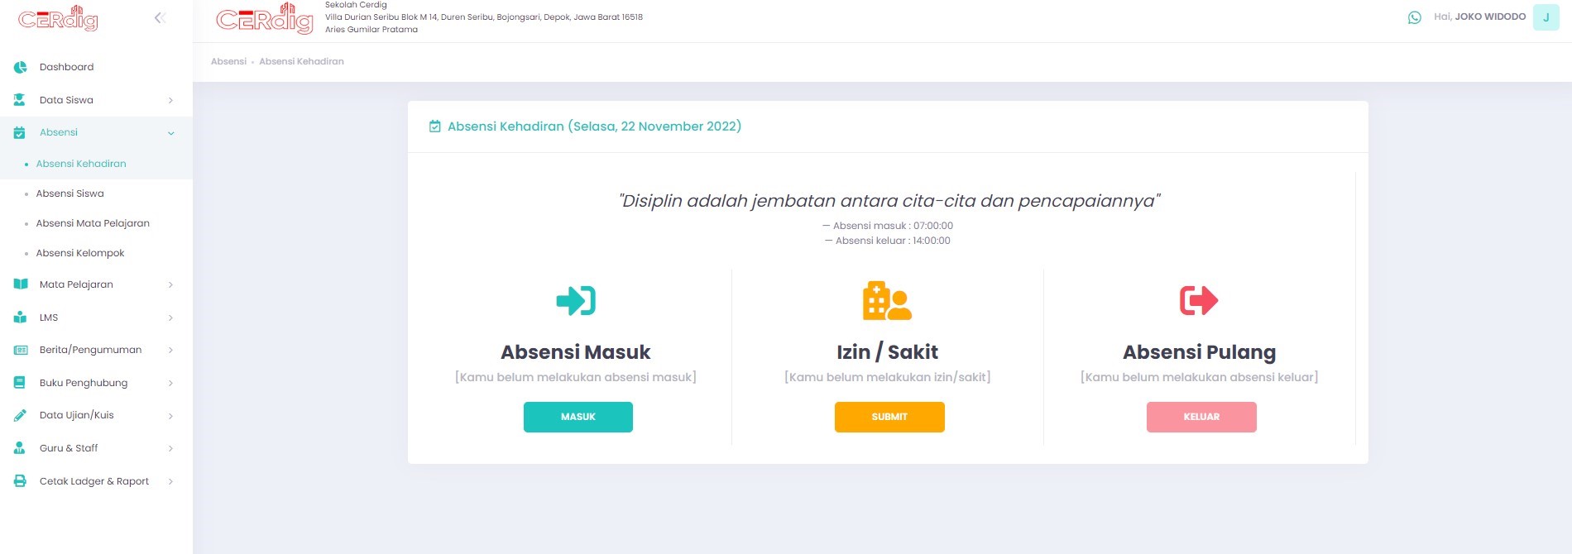Screen dimensions: 1572x554
Task: Open Absensi Siswa submenu item
Action: point(70,193)
